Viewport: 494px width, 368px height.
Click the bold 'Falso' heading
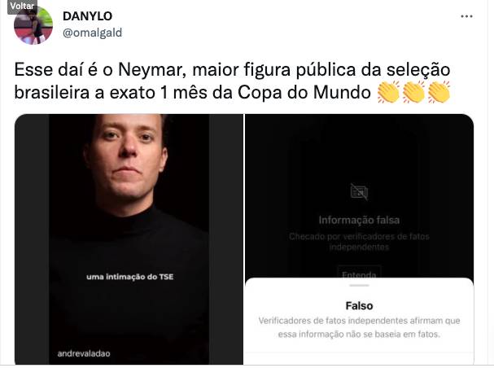click(x=359, y=306)
